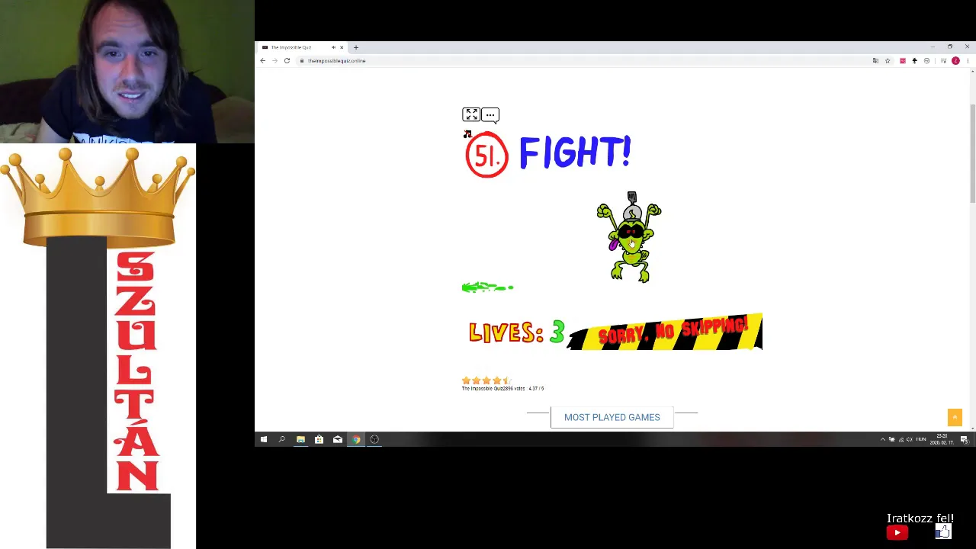976x549 pixels.
Task: Click the red extension icon
Action: [903, 61]
